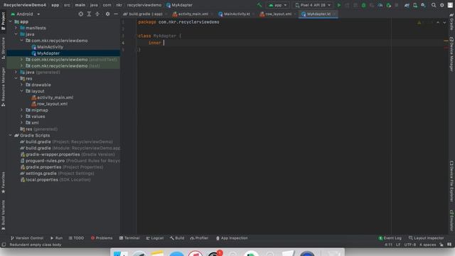This screenshot has width=455, height=256.
Task: Go to previous highlighted error arrow
Action: coord(438,22)
